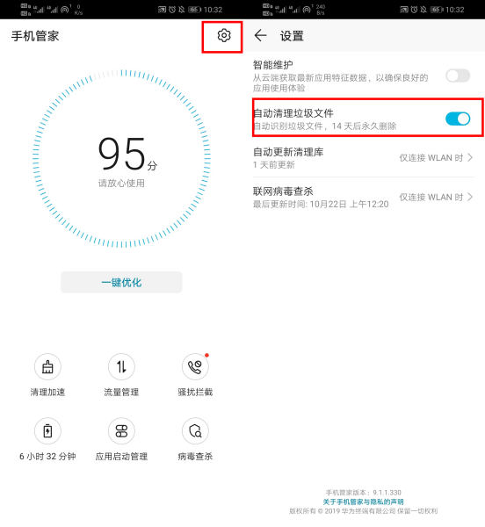Tap 1 天前更新 subtitle
This screenshot has width=485, height=527.
[x=273, y=165]
